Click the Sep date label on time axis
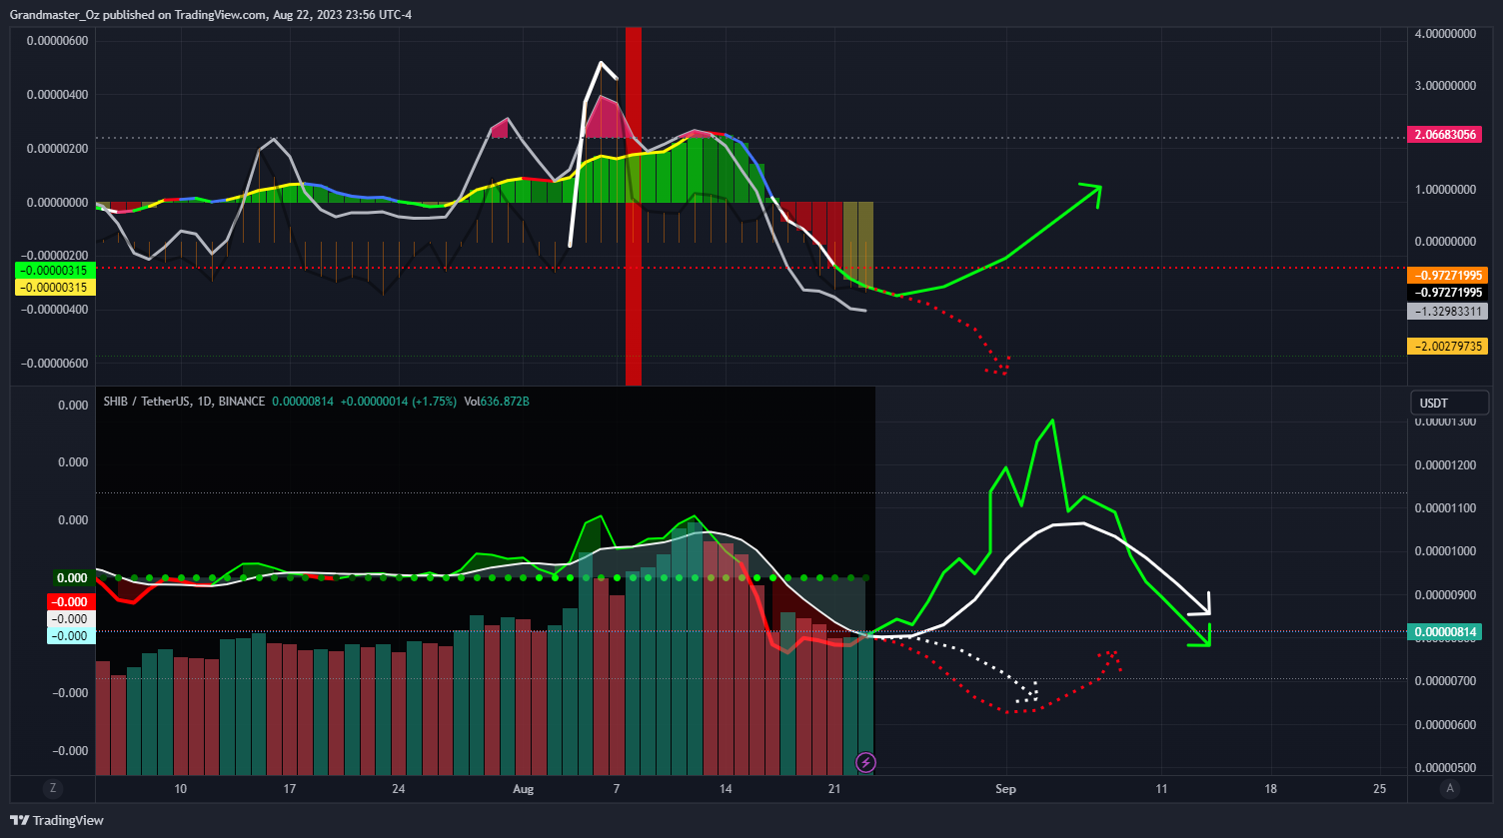Screen dimensions: 1503x838 coord(1005,789)
